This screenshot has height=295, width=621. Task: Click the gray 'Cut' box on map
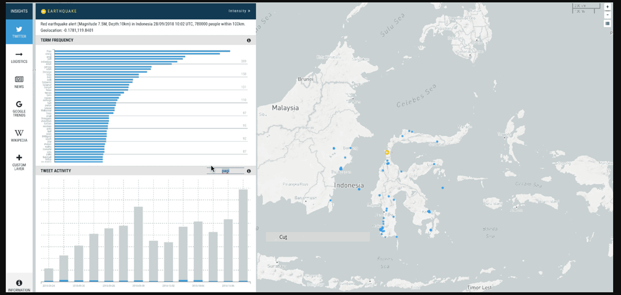pyautogui.click(x=317, y=237)
